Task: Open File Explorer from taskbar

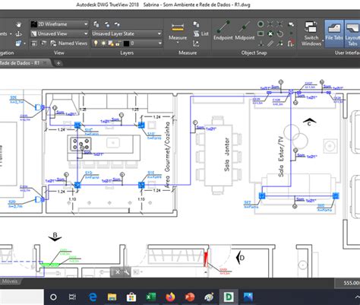Action: [x=112, y=297]
